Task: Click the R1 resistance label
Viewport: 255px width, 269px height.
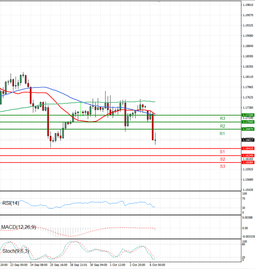Action: (222, 134)
